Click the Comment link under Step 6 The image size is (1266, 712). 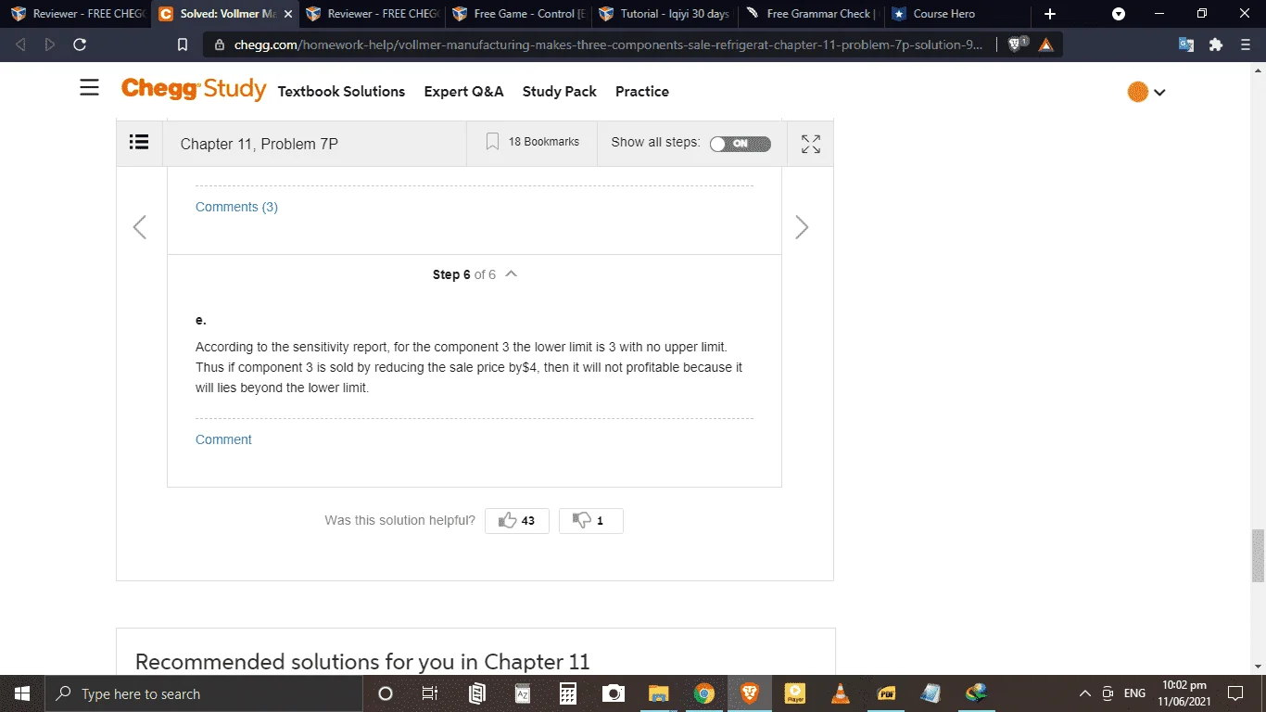[223, 439]
